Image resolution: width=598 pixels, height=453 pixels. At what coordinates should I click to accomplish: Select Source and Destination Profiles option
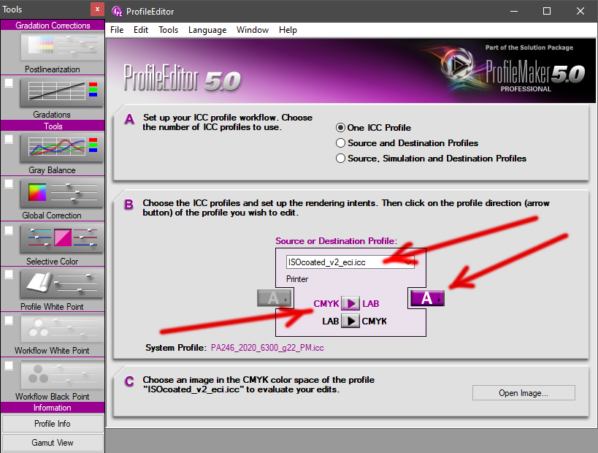click(340, 143)
